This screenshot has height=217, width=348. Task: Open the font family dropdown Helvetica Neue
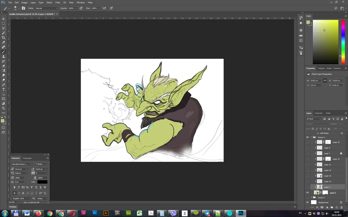(22, 164)
